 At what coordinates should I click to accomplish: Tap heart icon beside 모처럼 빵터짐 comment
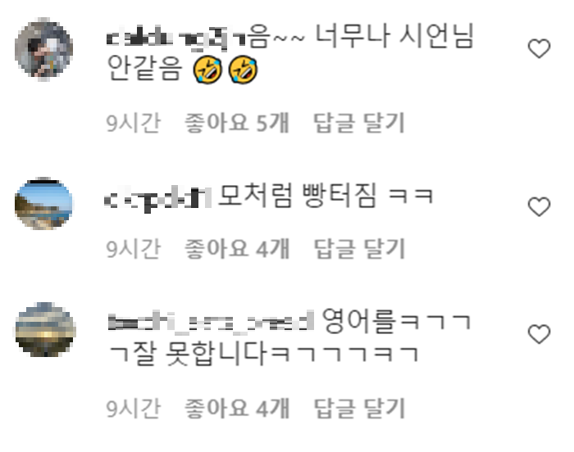pyautogui.click(x=539, y=206)
